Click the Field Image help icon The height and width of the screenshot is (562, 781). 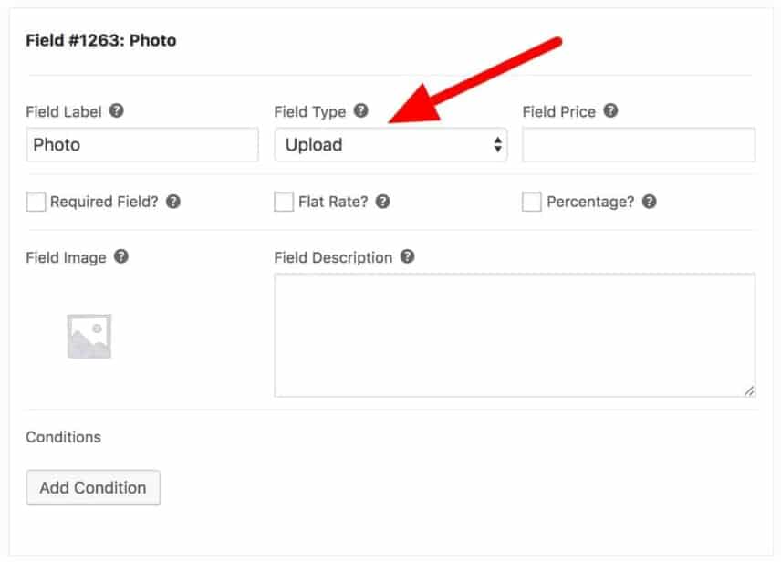point(123,257)
